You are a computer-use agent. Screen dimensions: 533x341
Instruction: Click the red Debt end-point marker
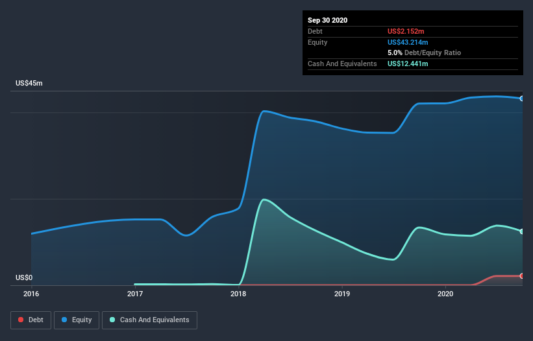(522, 276)
